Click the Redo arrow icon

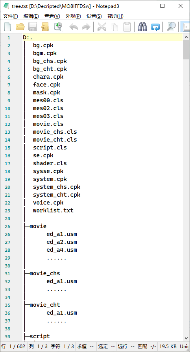click(x=86, y=27)
